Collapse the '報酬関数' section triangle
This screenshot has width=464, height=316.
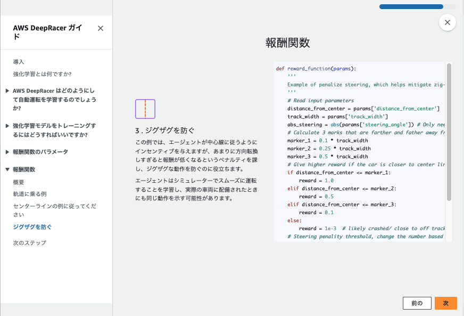(x=7, y=169)
